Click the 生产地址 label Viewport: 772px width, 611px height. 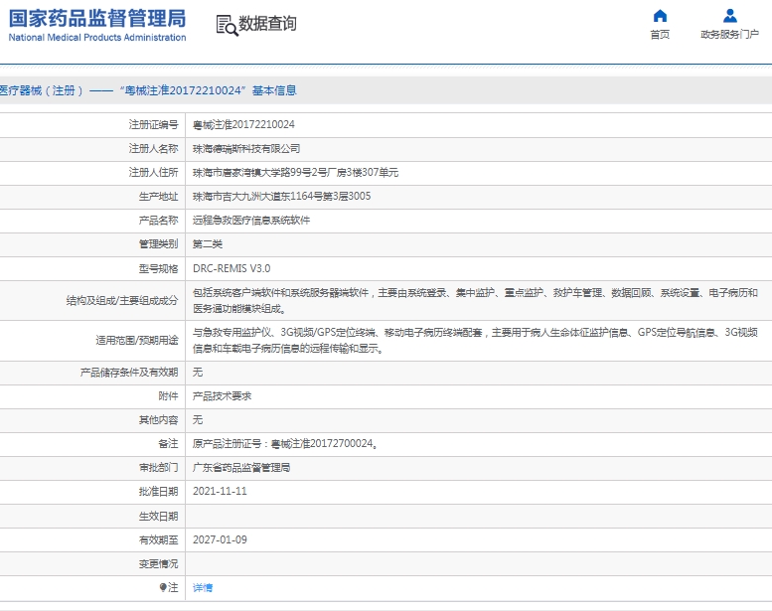tap(159, 196)
